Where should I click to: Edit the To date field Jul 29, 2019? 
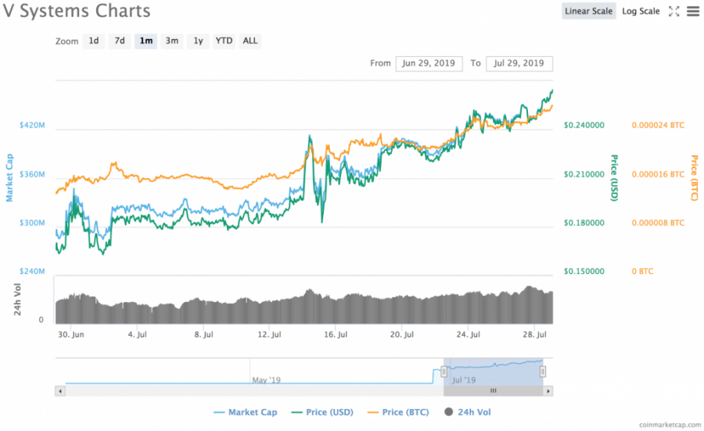click(519, 63)
